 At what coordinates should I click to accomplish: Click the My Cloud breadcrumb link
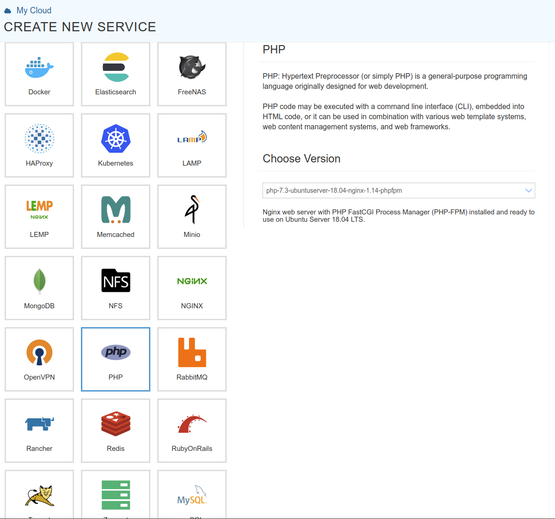click(x=34, y=10)
